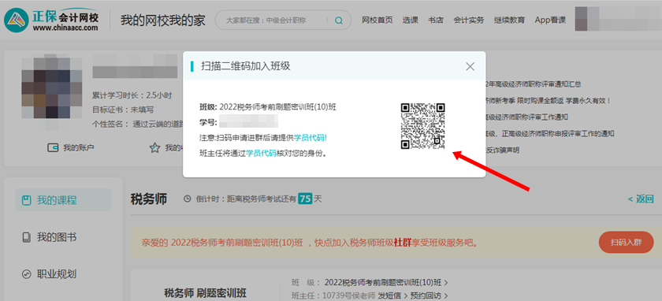The image size is (662, 301).
Task: Click the 累计学习时长：2.5小时 text
Action: (132, 96)
